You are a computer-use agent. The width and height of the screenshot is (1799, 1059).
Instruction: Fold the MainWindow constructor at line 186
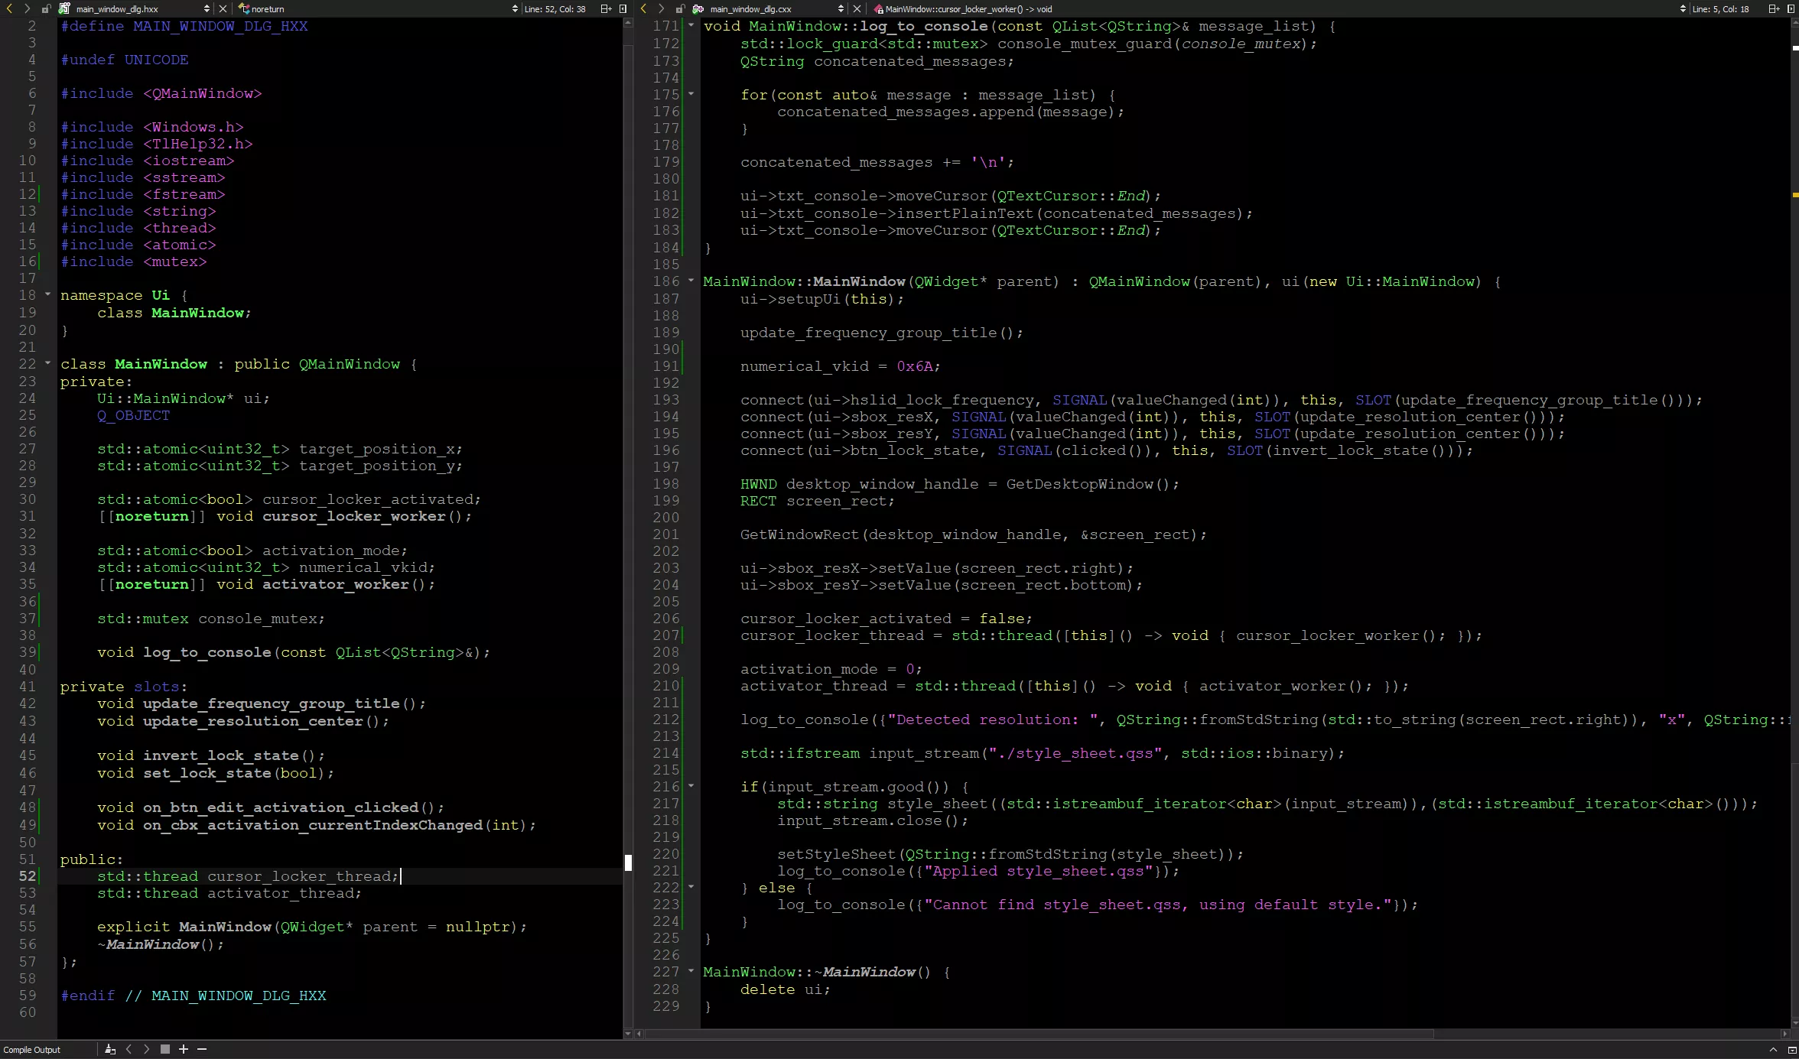pyautogui.click(x=691, y=281)
